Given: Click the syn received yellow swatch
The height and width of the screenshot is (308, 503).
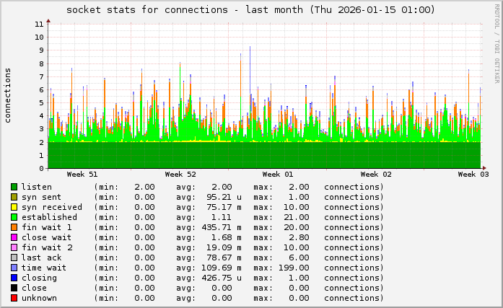Looking at the screenshot, I should click(x=14, y=207).
